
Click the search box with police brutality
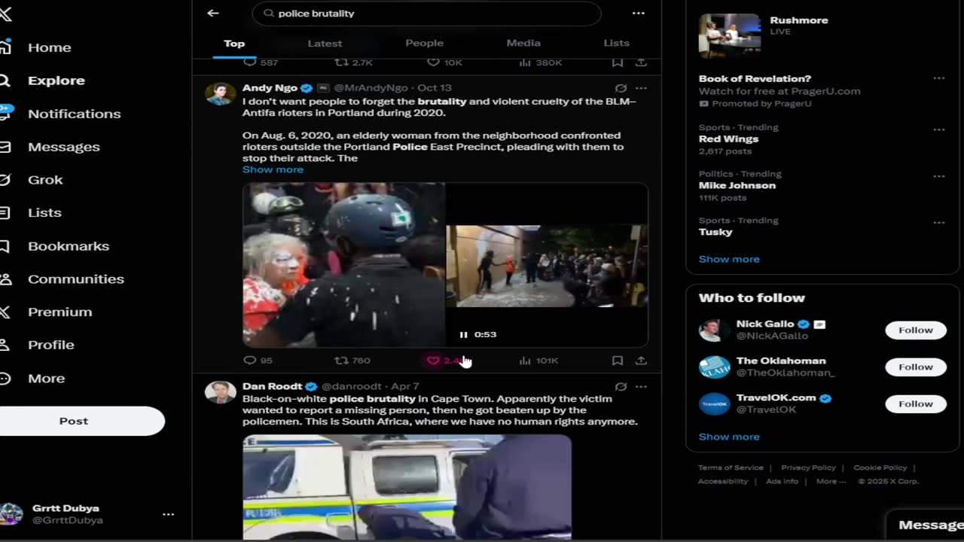click(426, 14)
